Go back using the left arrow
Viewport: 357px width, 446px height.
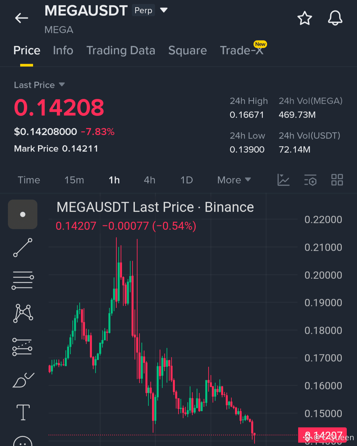(21, 18)
